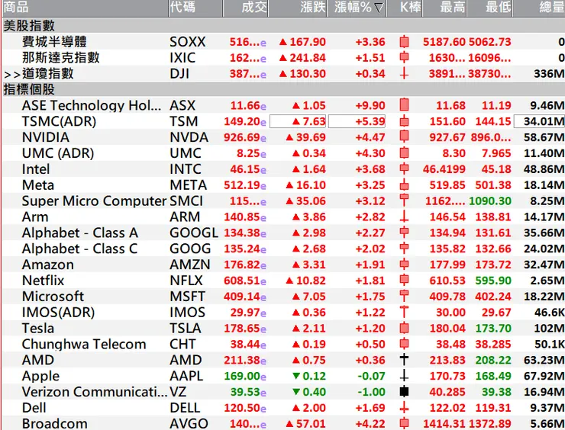Click the Netflix low price 595.90
Image resolution: width=565 pixels, height=430 pixels.
[x=493, y=281]
